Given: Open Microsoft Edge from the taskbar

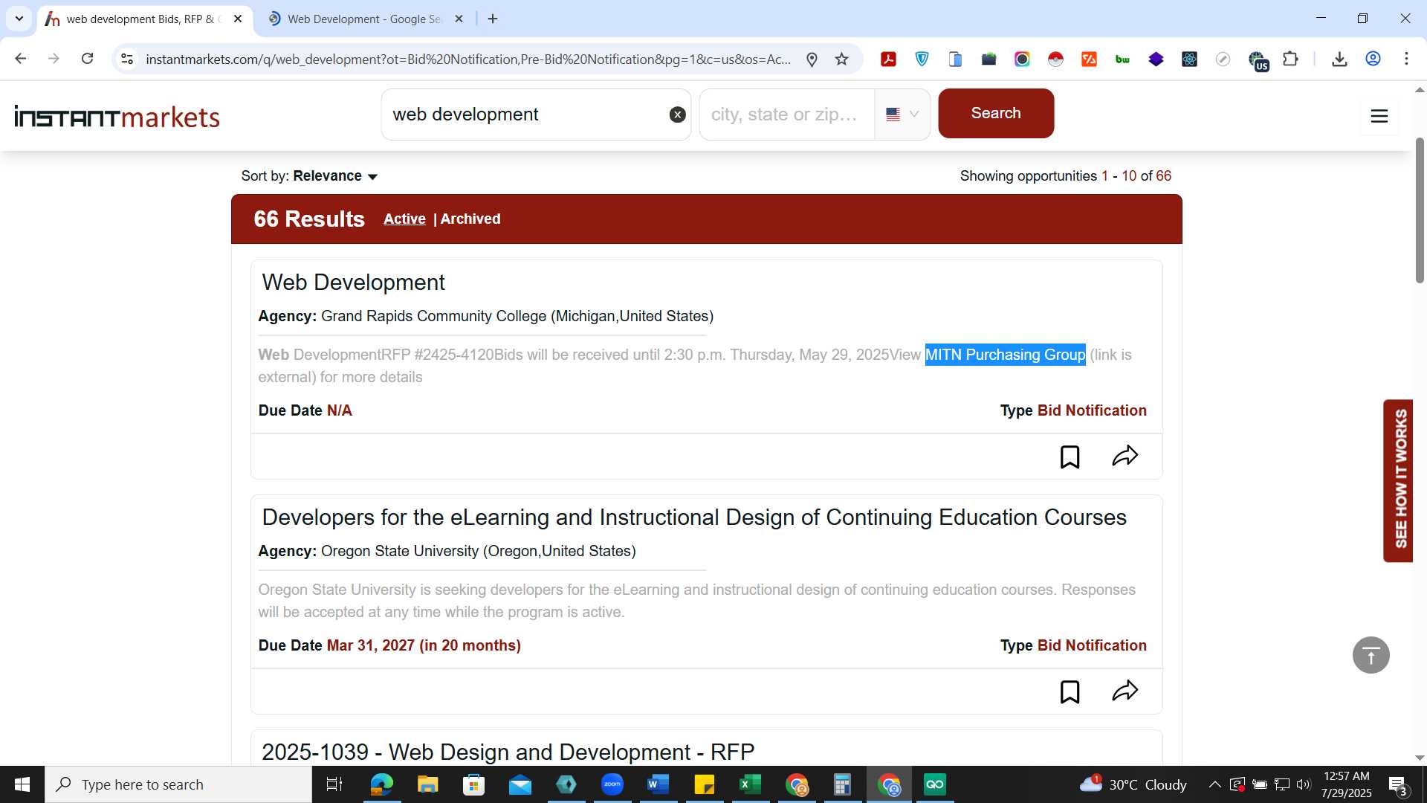Looking at the screenshot, I should [381, 784].
